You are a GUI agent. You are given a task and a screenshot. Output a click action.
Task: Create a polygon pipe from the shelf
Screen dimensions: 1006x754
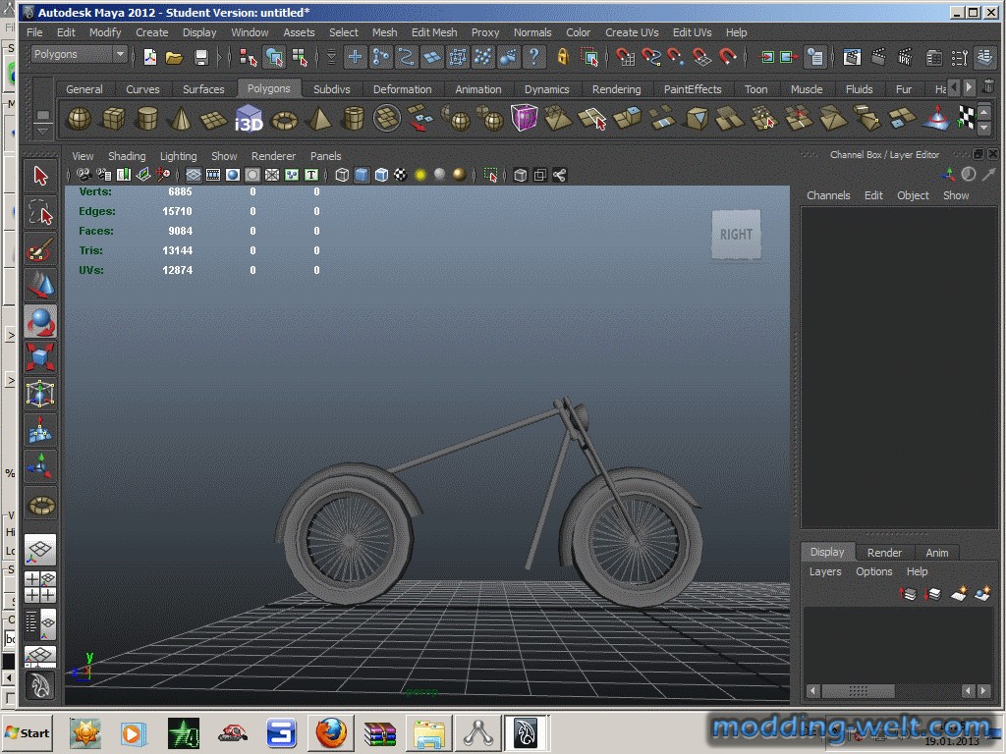[353, 119]
